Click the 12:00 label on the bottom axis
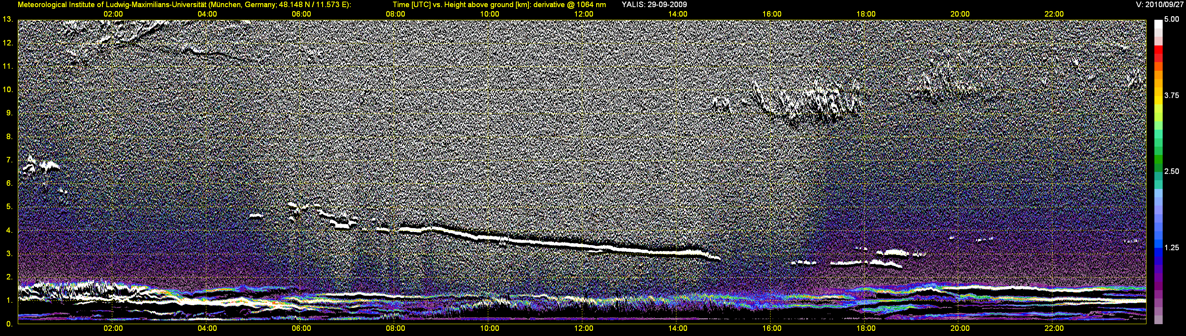The width and height of the screenshot is (1186, 336). (x=584, y=328)
